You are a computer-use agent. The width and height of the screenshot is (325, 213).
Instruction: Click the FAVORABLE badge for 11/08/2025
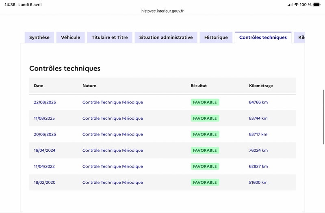coord(205,118)
